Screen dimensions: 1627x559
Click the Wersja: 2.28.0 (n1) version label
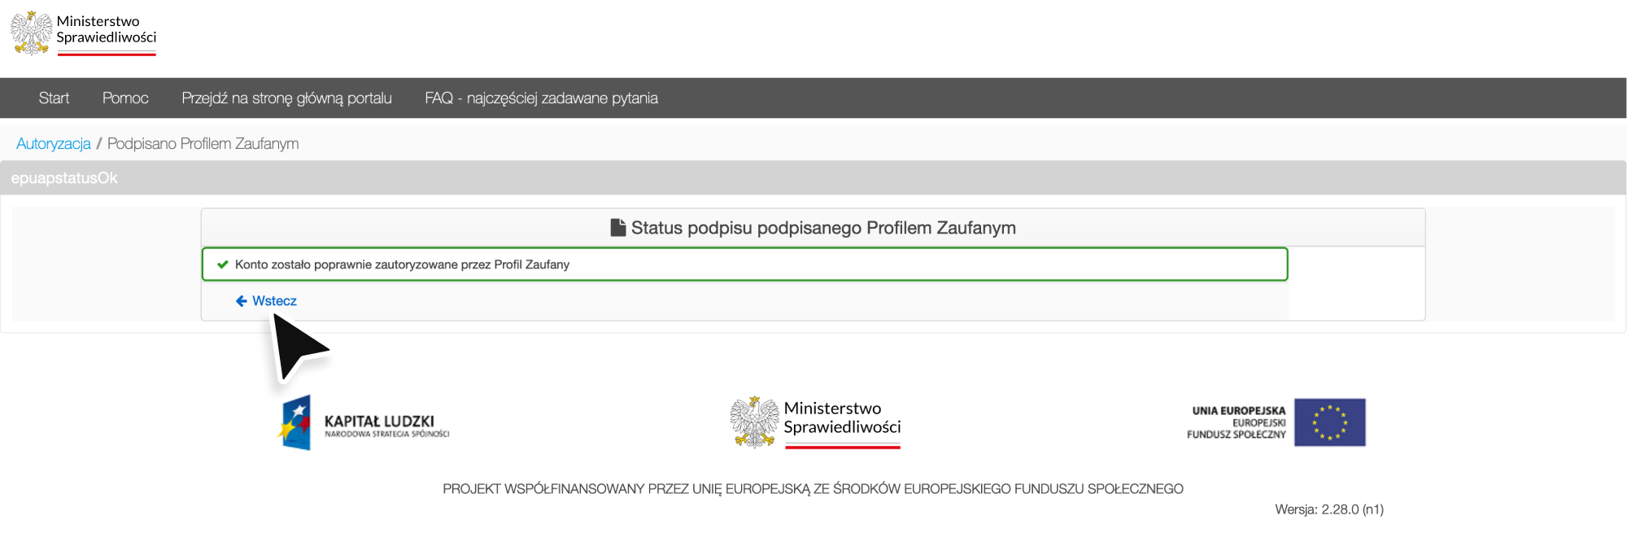[1329, 509]
